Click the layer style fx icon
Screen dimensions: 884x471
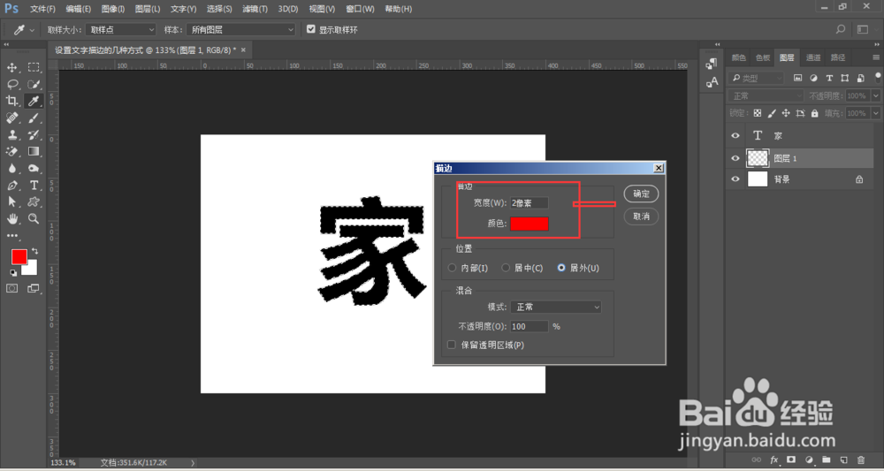pos(774,460)
